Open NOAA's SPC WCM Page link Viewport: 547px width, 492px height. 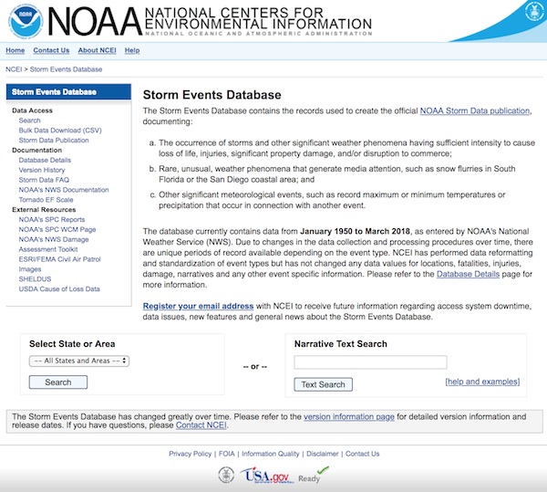57,229
